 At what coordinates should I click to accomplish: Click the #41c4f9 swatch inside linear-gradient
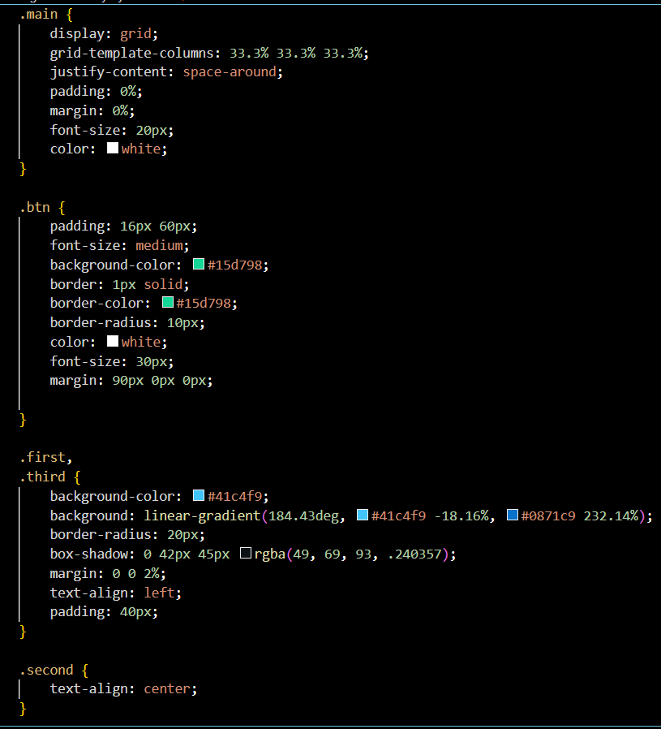(x=363, y=515)
